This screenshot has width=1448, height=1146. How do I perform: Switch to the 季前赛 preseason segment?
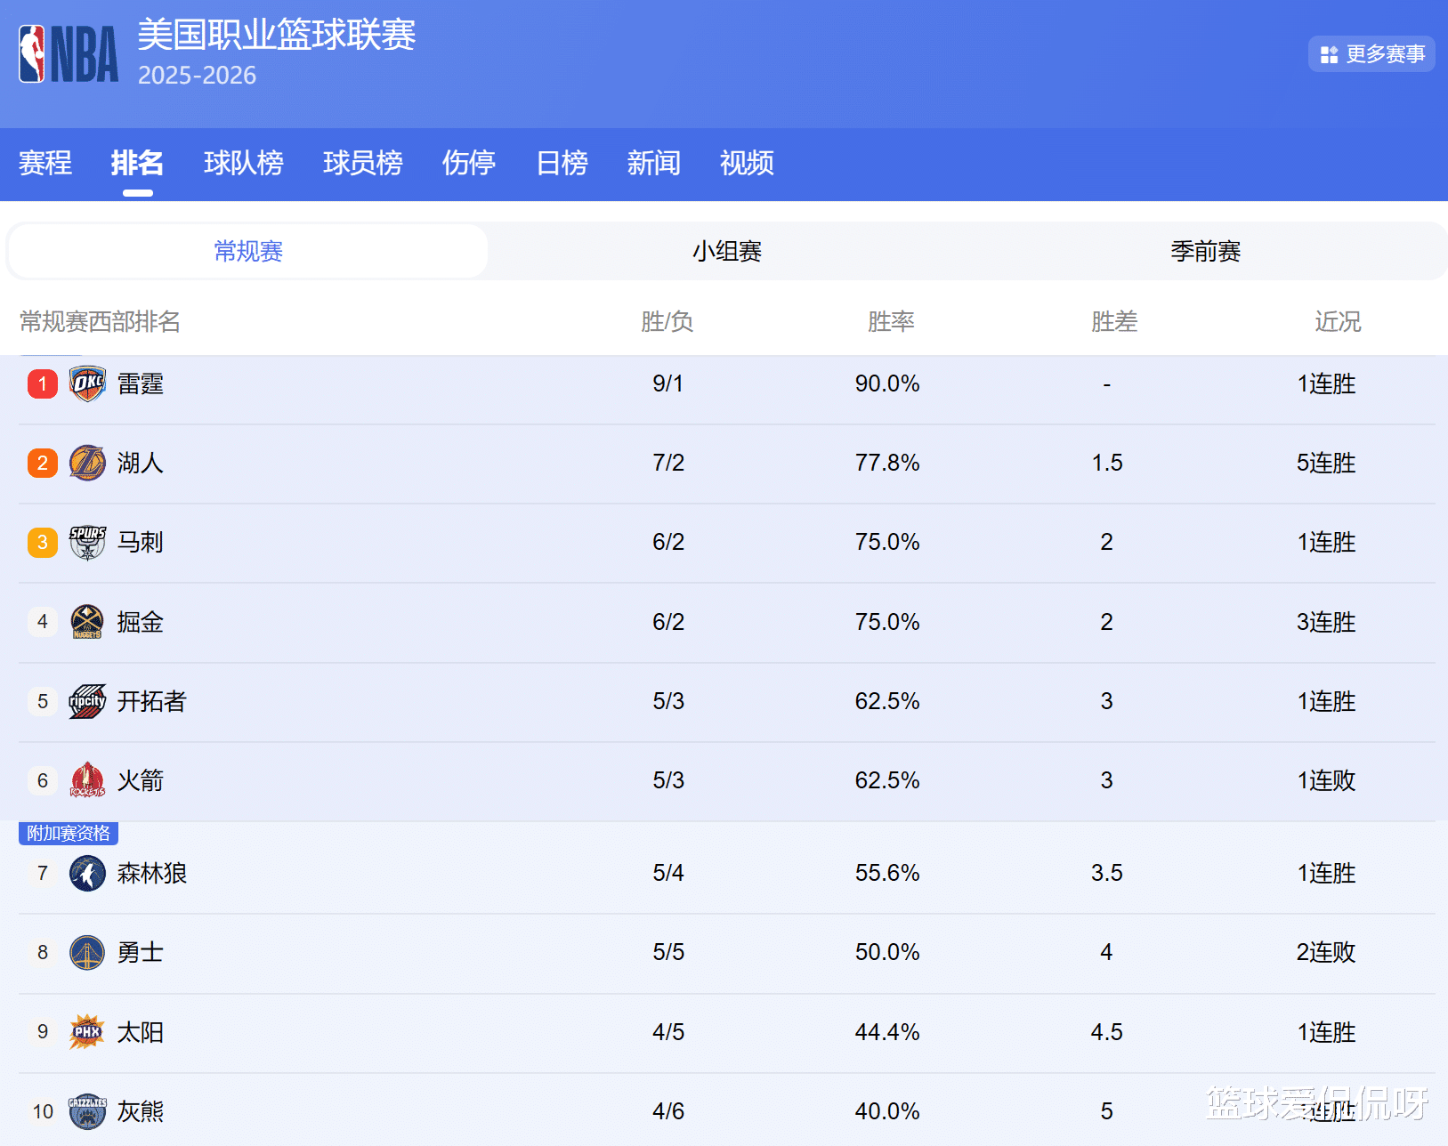click(x=1206, y=251)
